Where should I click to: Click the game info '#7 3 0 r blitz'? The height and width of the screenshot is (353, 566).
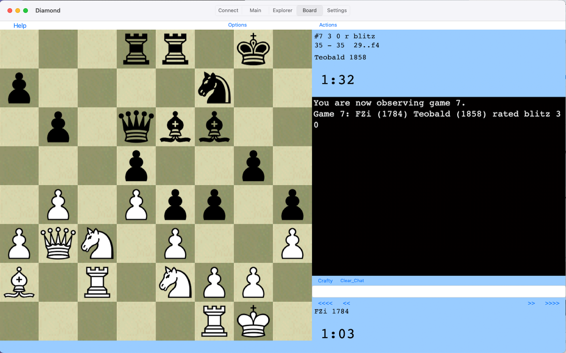coord(345,36)
